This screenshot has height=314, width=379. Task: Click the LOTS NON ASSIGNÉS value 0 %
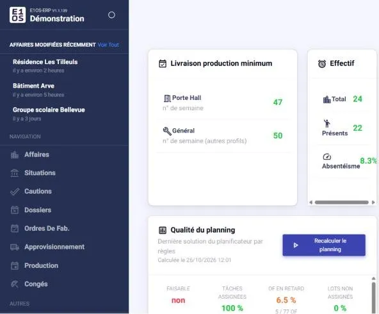[x=340, y=308]
